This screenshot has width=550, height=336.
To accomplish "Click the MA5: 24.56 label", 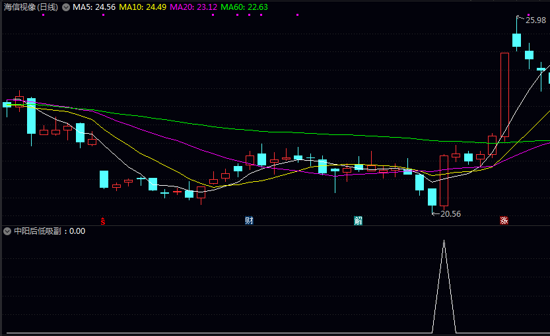I will tap(94, 7).
